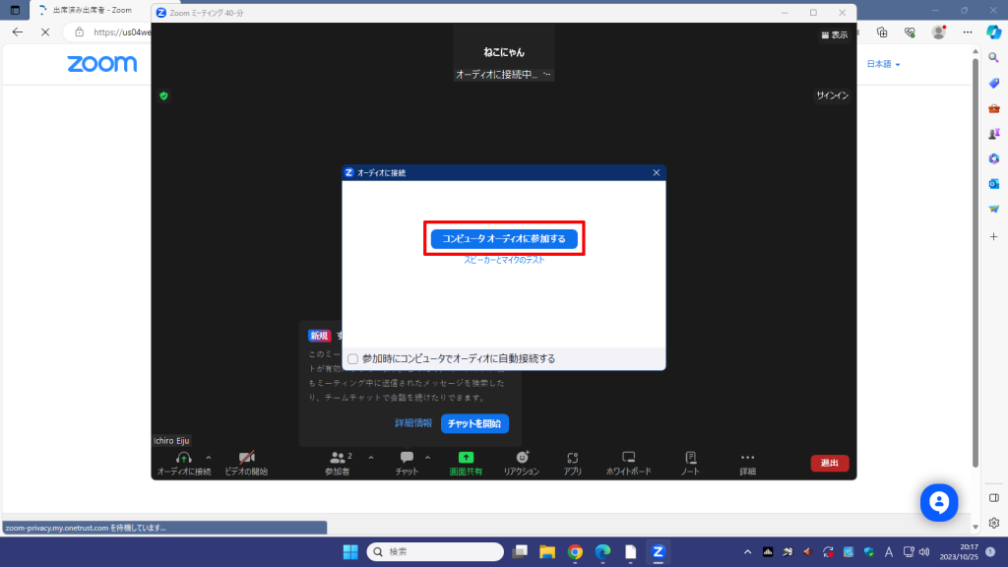The width and height of the screenshot is (1008, 567).
Task: Click the headphone audio connect icon
Action: pyautogui.click(x=184, y=458)
